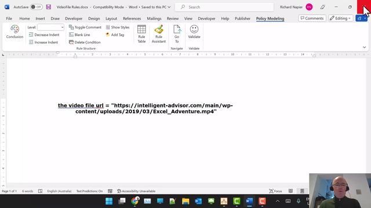Click the Go To navigate button
This screenshot has height=208, width=371.
tap(177, 34)
